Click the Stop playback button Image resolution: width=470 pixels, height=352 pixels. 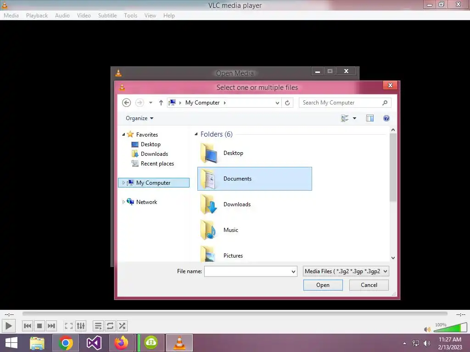pyautogui.click(x=39, y=326)
